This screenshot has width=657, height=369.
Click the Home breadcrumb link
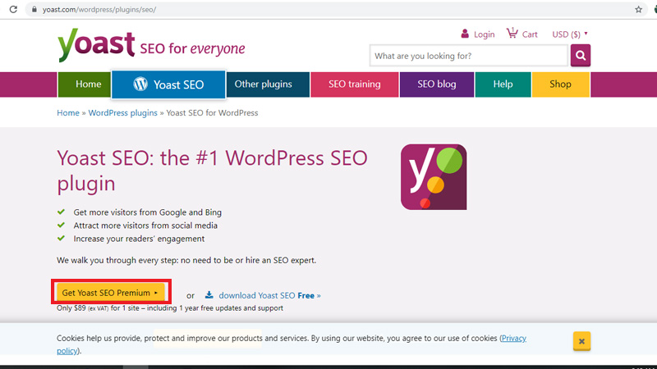point(68,113)
